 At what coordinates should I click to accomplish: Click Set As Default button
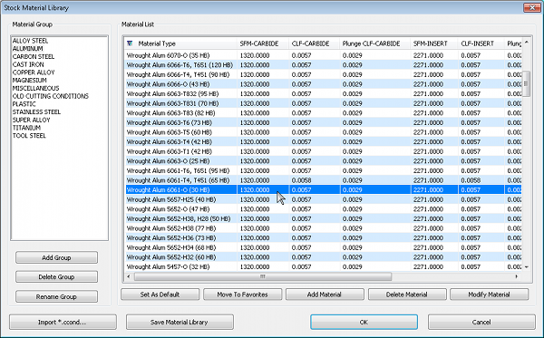(160, 295)
